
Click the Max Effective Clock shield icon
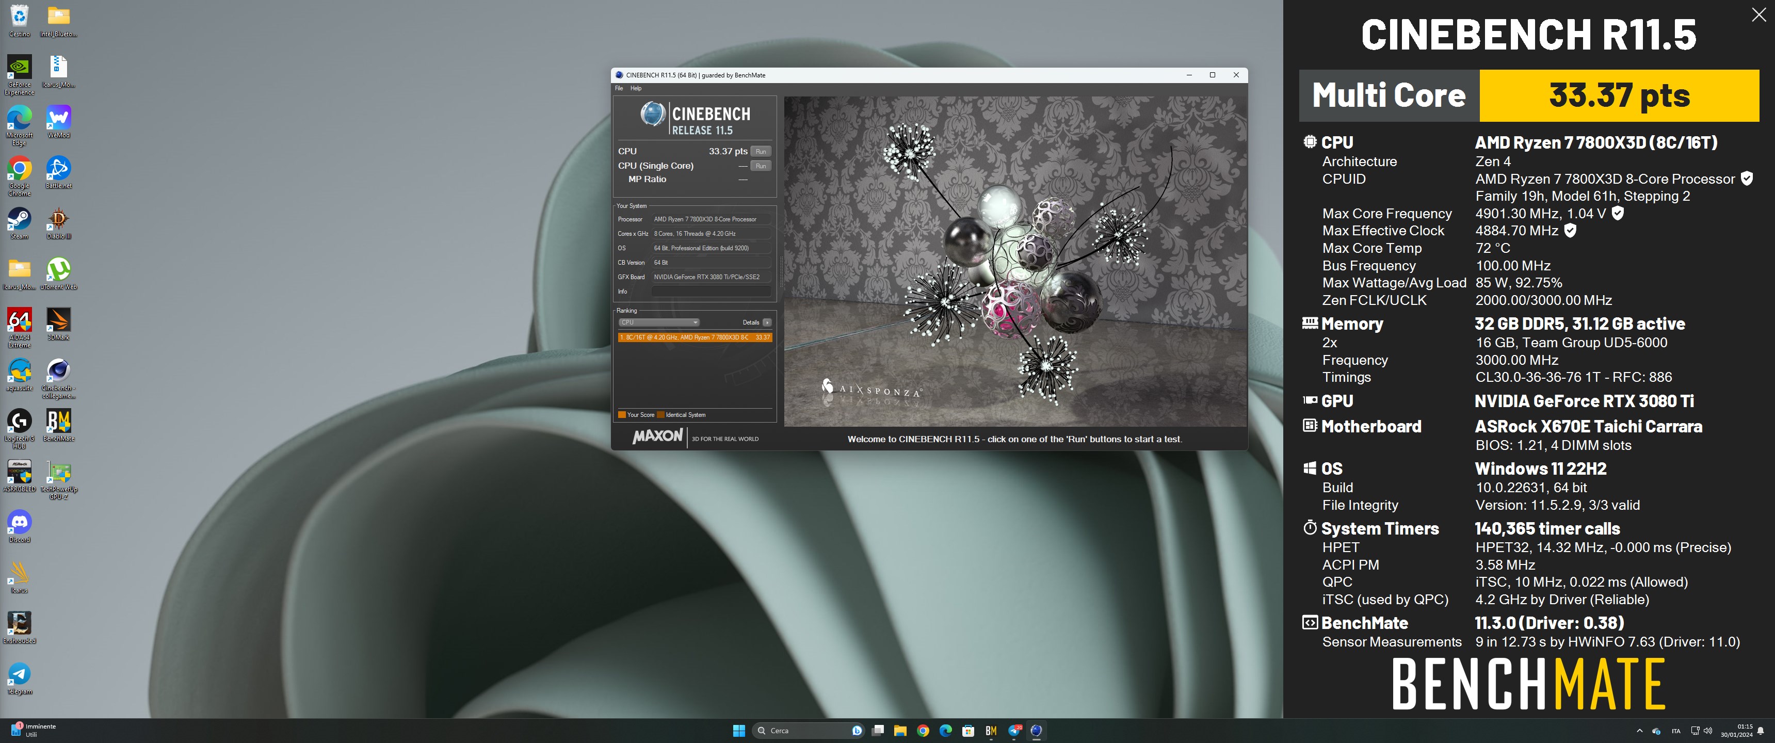(x=1570, y=230)
